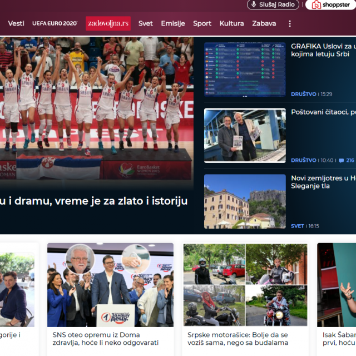Viewport: 356px width, 356px height.
Task: Open the Emisije menu item
Action: 173,23
